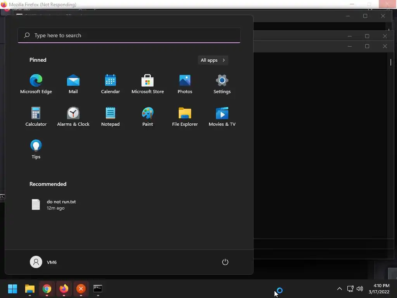Open the VM6 user account menu

tap(43, 262)
